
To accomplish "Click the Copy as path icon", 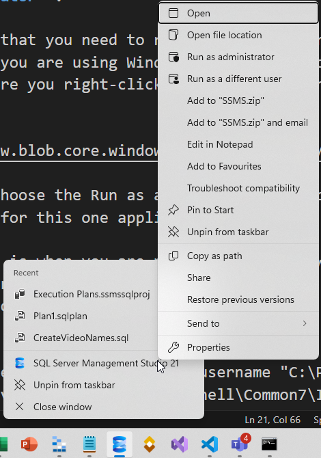I will (173, 256).
